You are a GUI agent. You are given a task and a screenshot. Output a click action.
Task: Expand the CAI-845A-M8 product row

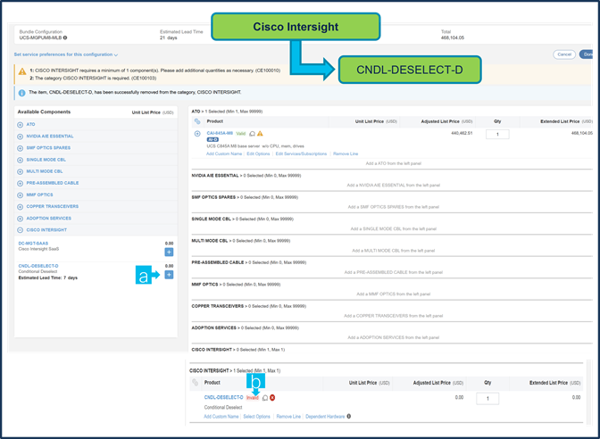pyautogui.click(x=197, y=134)
